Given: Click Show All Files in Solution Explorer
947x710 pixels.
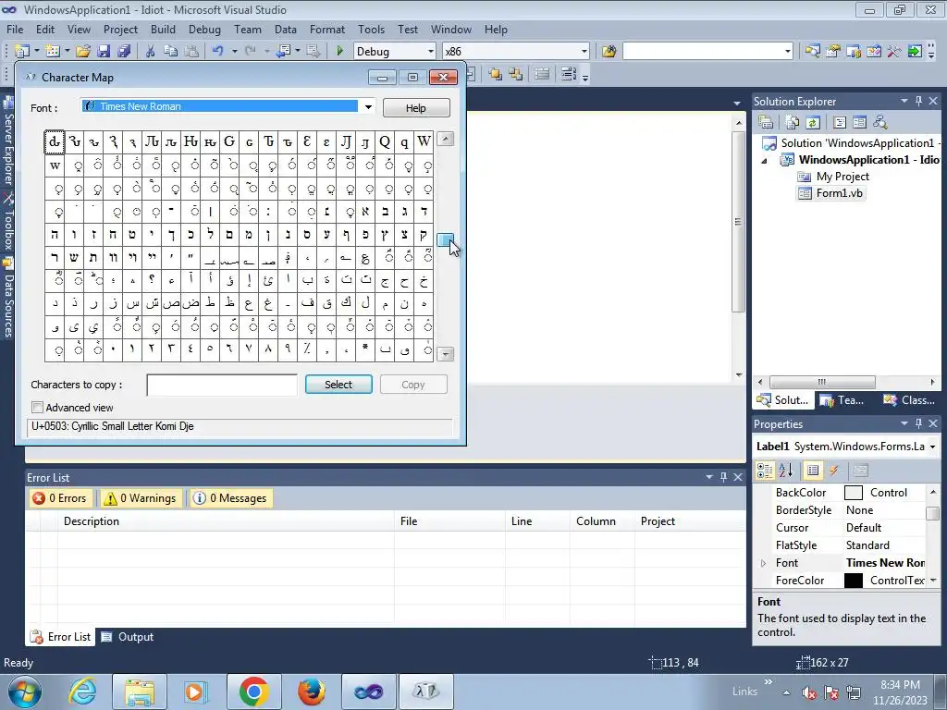Looking at the screenshot, I should [793, 123].
